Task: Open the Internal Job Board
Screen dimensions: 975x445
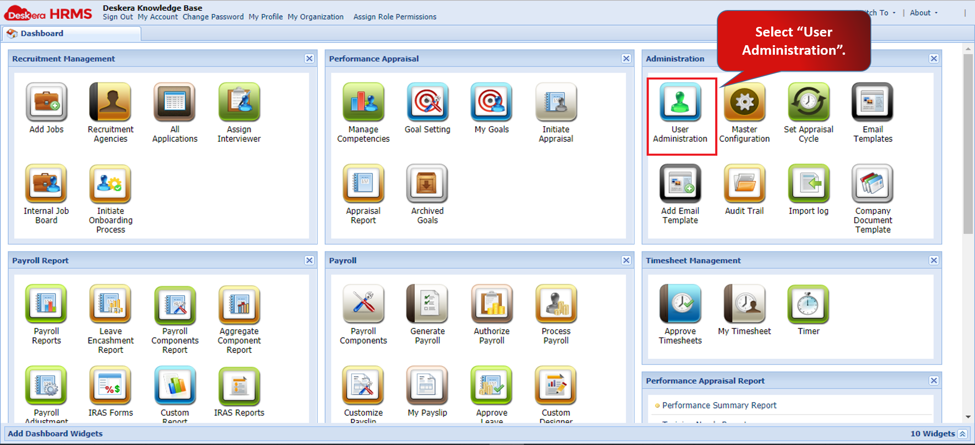Action: (x=46, y=183)
